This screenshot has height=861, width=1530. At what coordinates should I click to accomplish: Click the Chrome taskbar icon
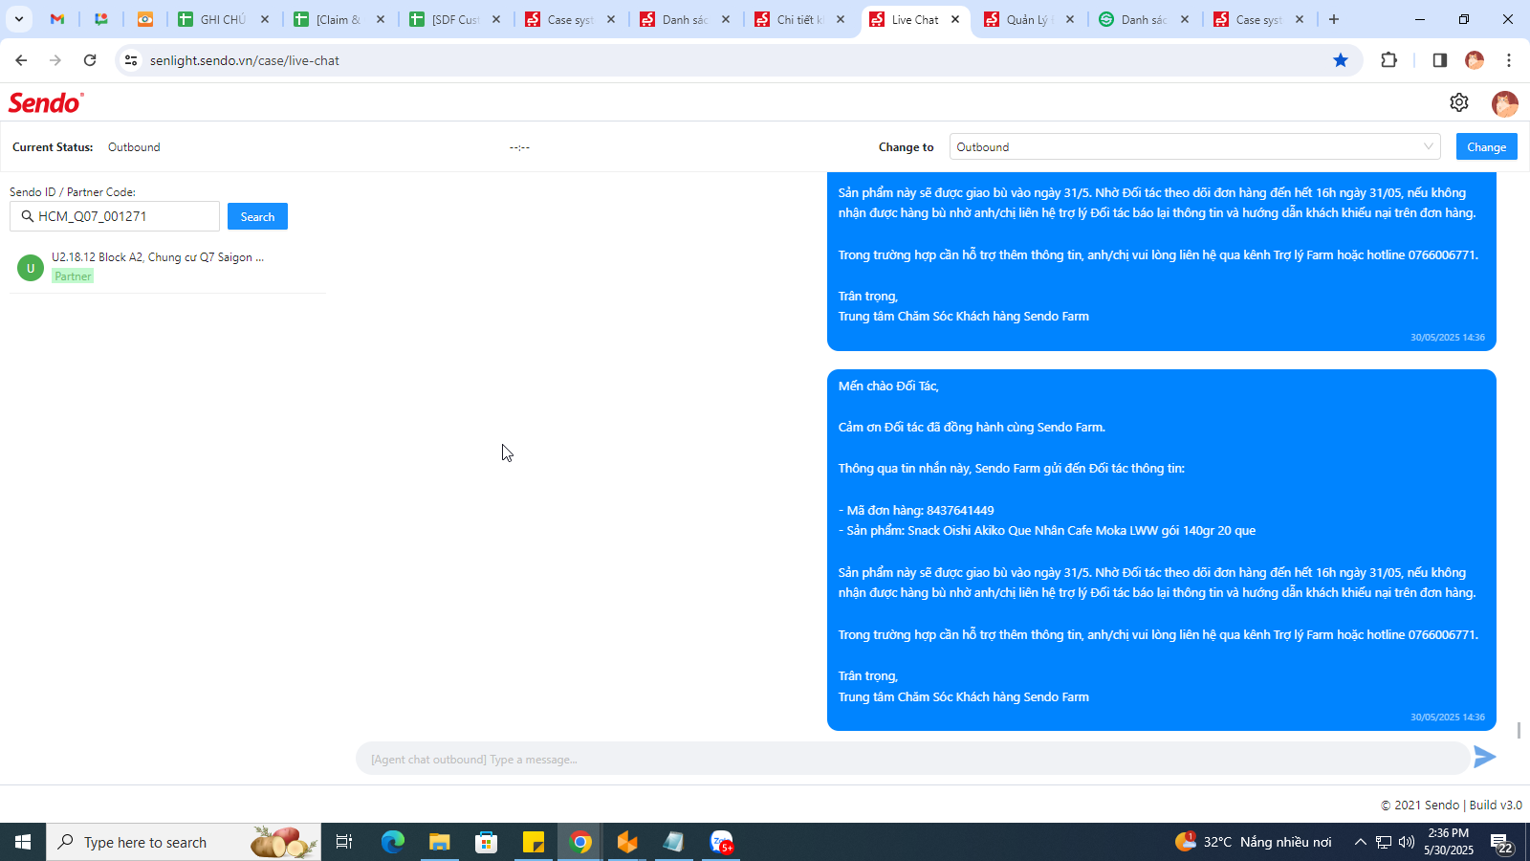pos(580,842)
